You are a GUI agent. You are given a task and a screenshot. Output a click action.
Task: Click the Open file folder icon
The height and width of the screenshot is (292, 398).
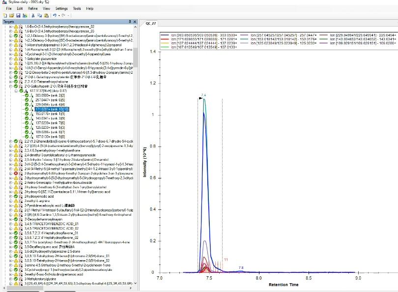(x=11, y=16)
